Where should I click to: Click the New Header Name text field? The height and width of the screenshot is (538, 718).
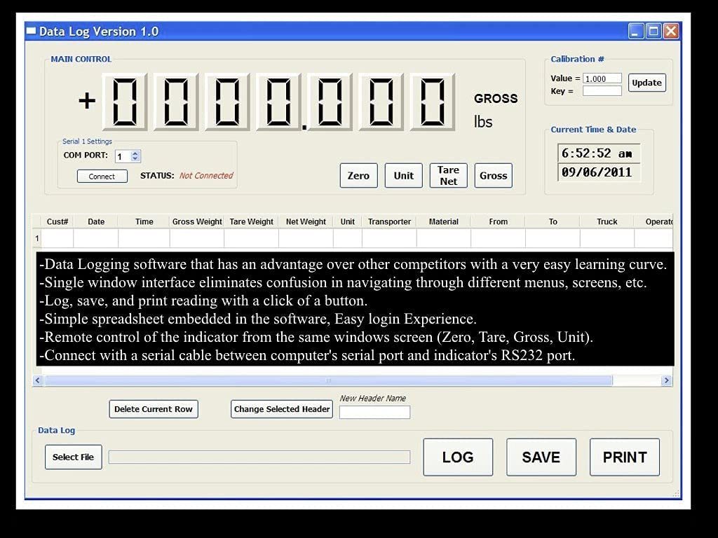374,412
